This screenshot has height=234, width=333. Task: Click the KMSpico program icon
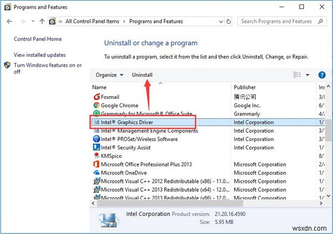coord(97,156)
